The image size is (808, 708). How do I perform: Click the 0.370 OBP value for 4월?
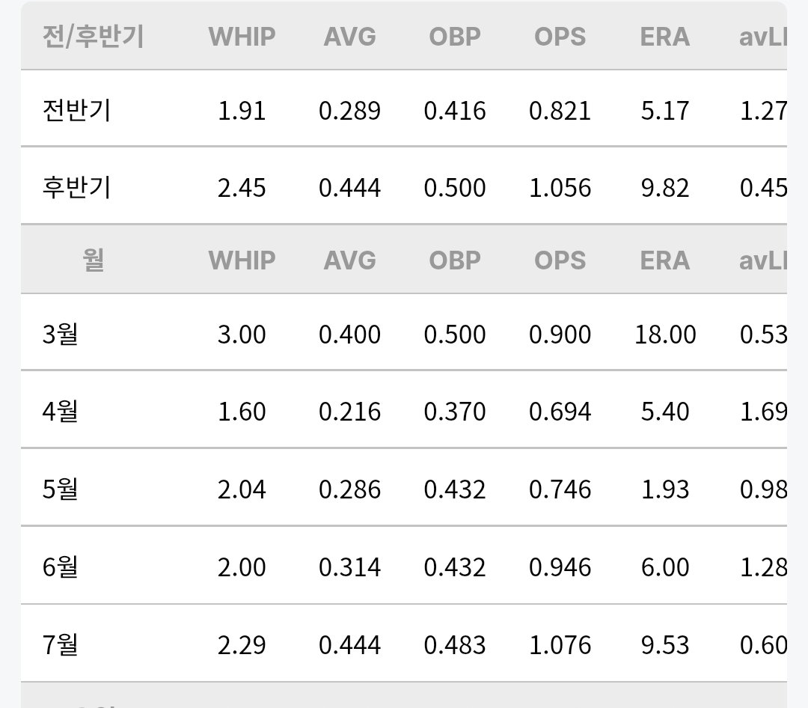[x=455, y=412]
